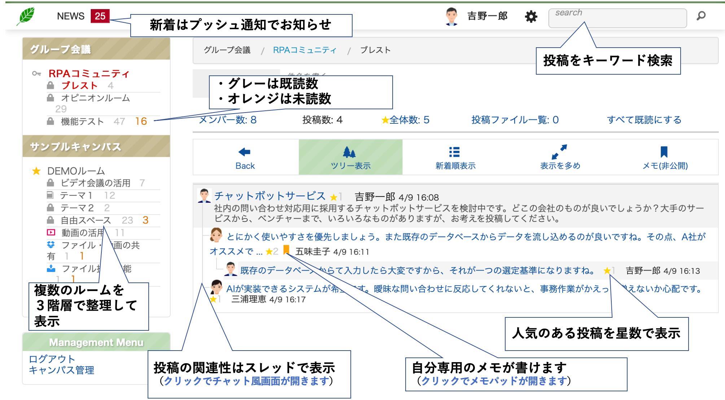Switch to ツリー表示 tree view
The height and width of the screenshot is (400, 725).
[350, 157]
